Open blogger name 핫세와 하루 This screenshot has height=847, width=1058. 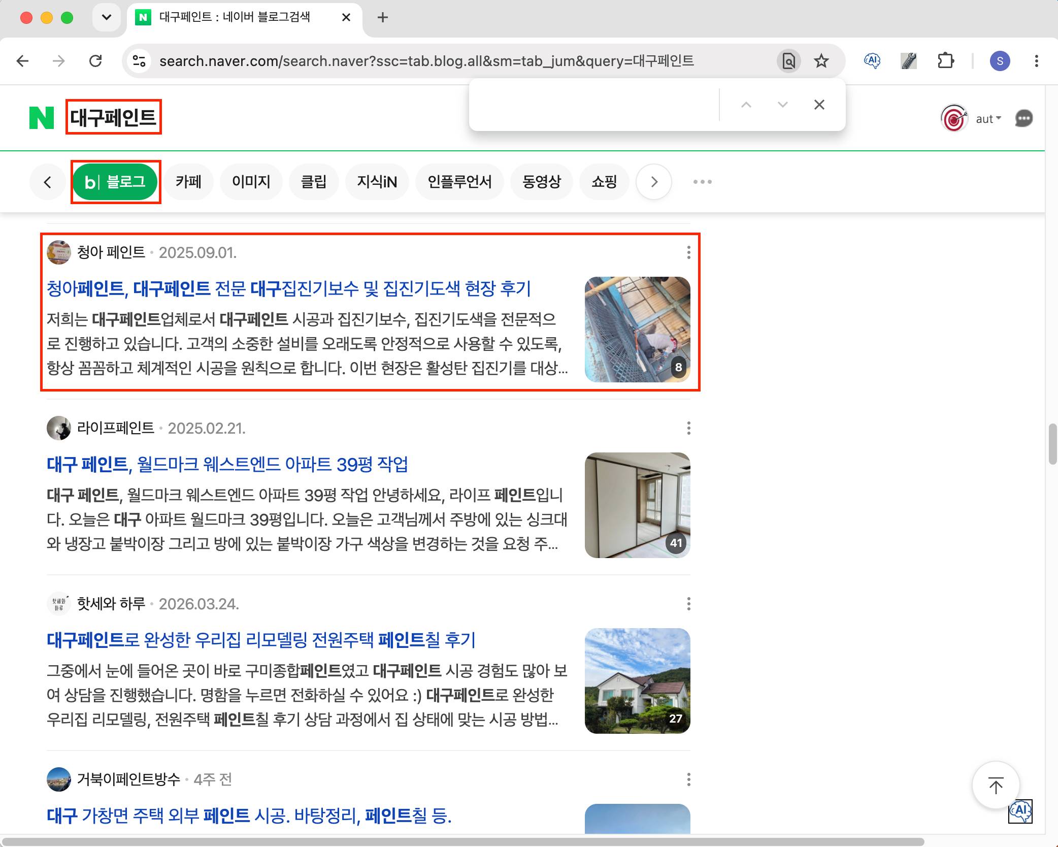[x=111, y=604]
